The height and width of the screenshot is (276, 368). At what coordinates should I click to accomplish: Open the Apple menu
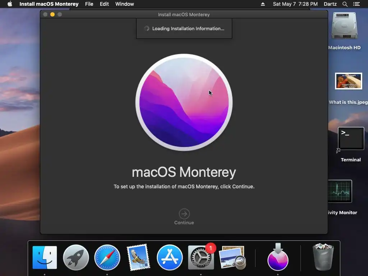point(10,4)
